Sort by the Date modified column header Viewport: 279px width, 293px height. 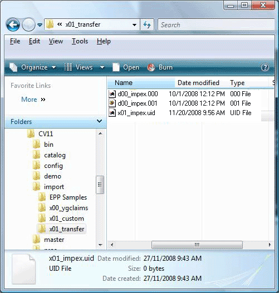point(198,83)
